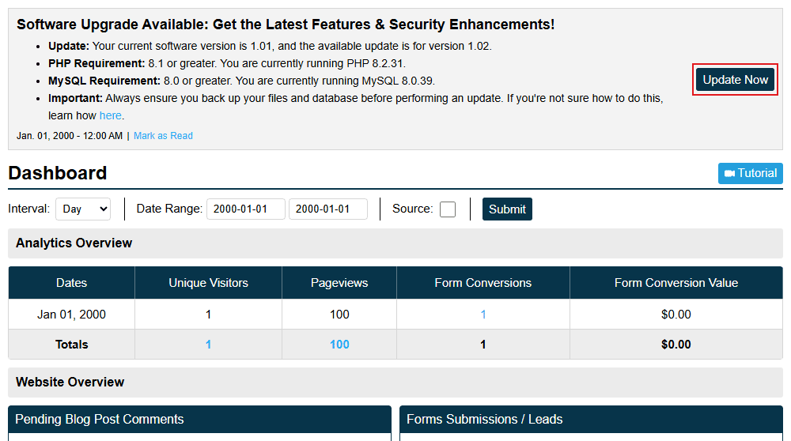Click the bold $0.00 totals value

(676, 345)
